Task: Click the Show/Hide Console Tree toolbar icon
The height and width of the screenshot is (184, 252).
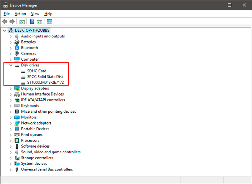Action: (x=22, y=22)
